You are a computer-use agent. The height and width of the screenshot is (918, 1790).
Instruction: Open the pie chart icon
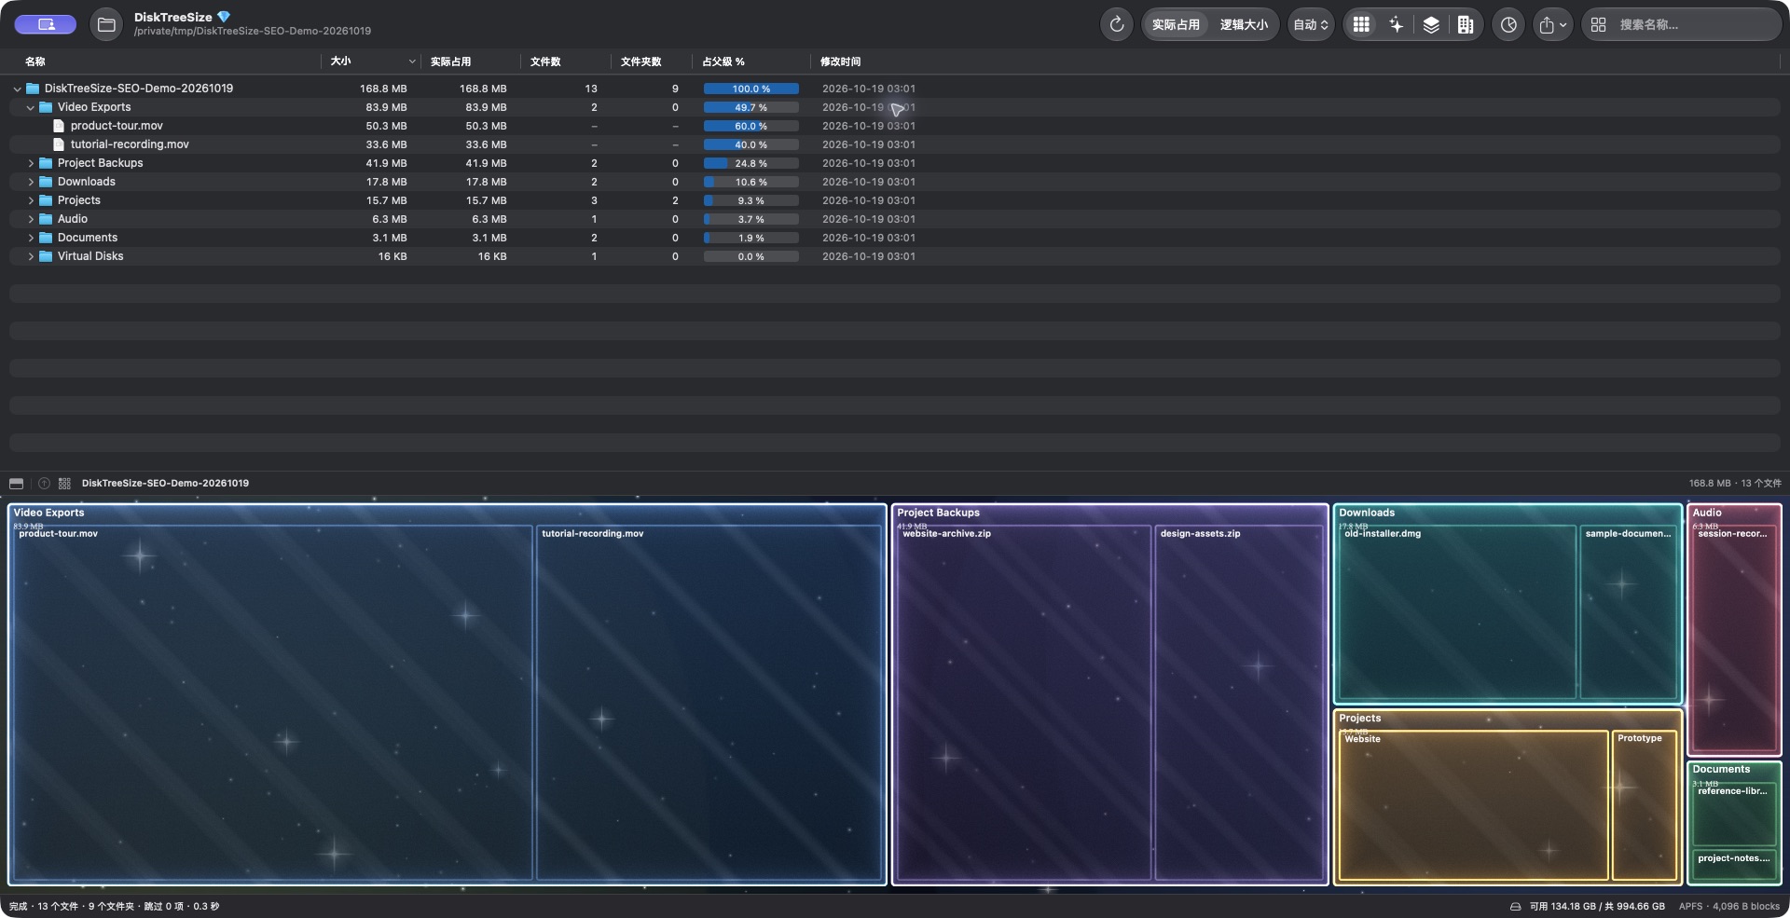[x=1508, y=24]
